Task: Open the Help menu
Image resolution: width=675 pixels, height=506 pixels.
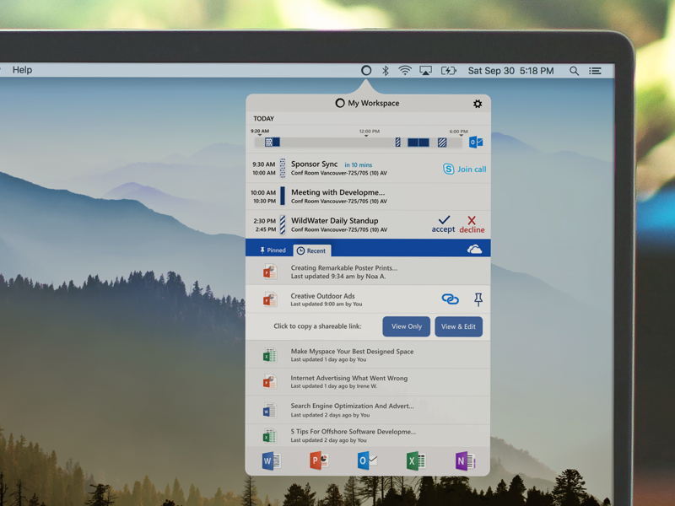Action: (23, 70)
